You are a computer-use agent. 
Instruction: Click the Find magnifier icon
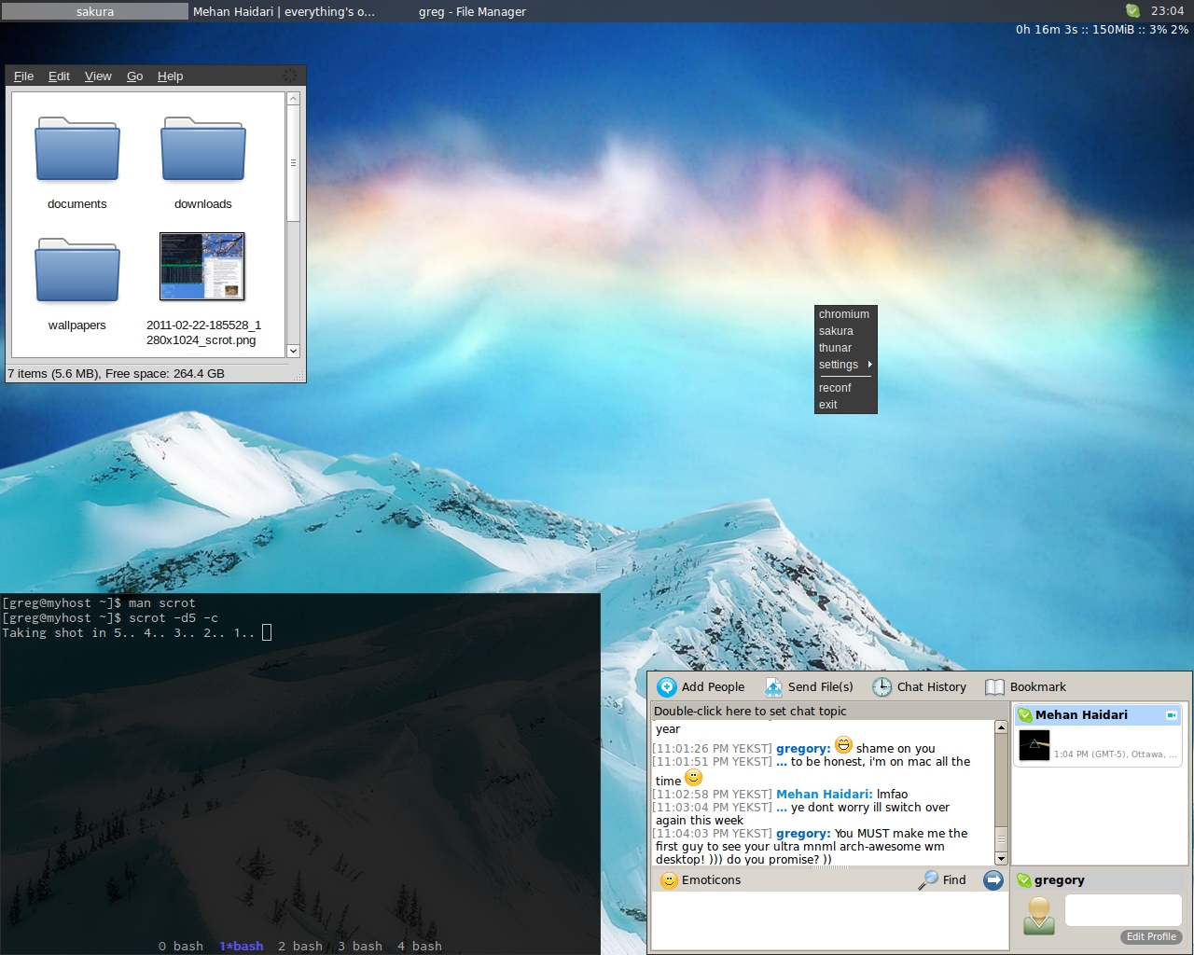pyautogui.click(x=928, y=879)
